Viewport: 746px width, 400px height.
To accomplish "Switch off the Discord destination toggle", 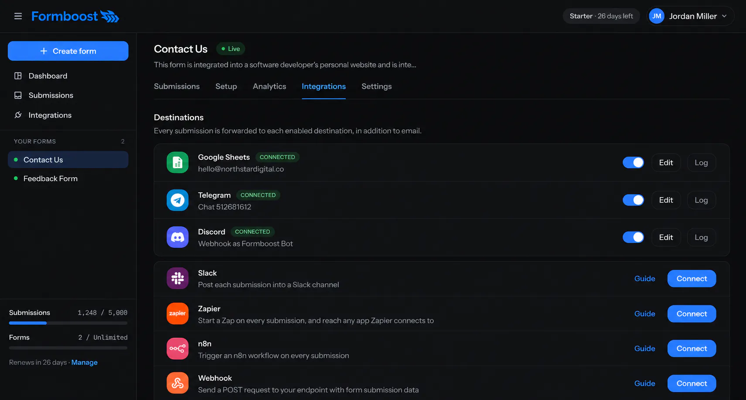I will (633, 237).
